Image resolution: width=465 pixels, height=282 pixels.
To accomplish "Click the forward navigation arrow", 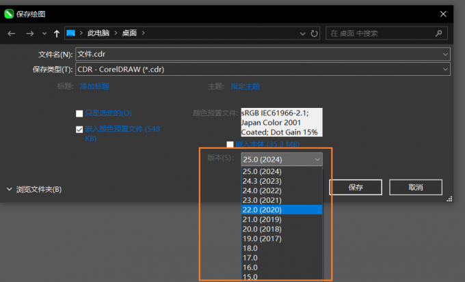I will (29, 33).
